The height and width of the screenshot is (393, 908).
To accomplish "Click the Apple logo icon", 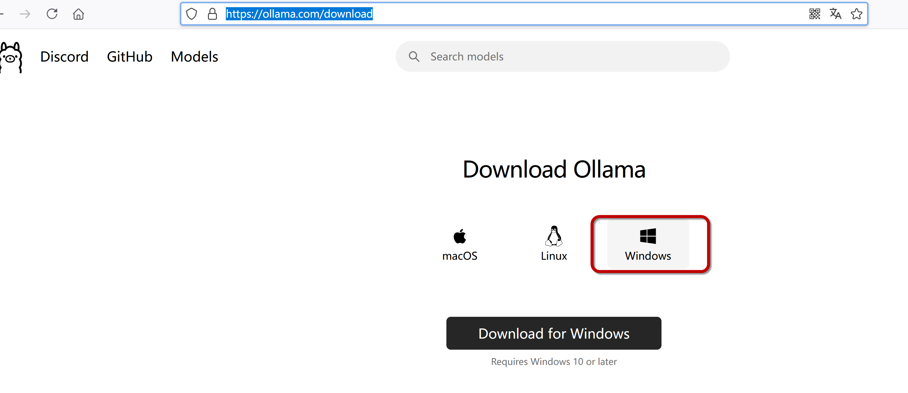I will point(460,236).
